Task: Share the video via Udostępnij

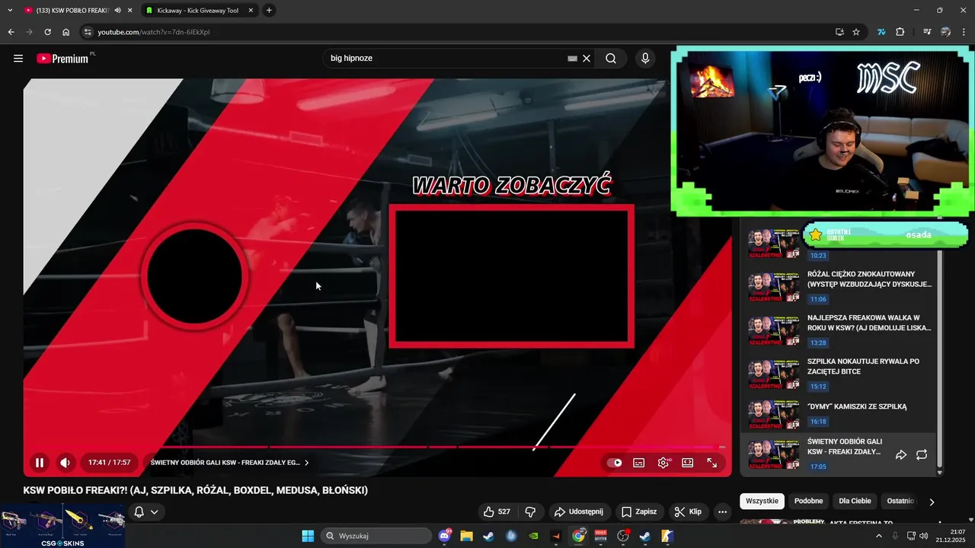Action: click(x=579, y=511)
